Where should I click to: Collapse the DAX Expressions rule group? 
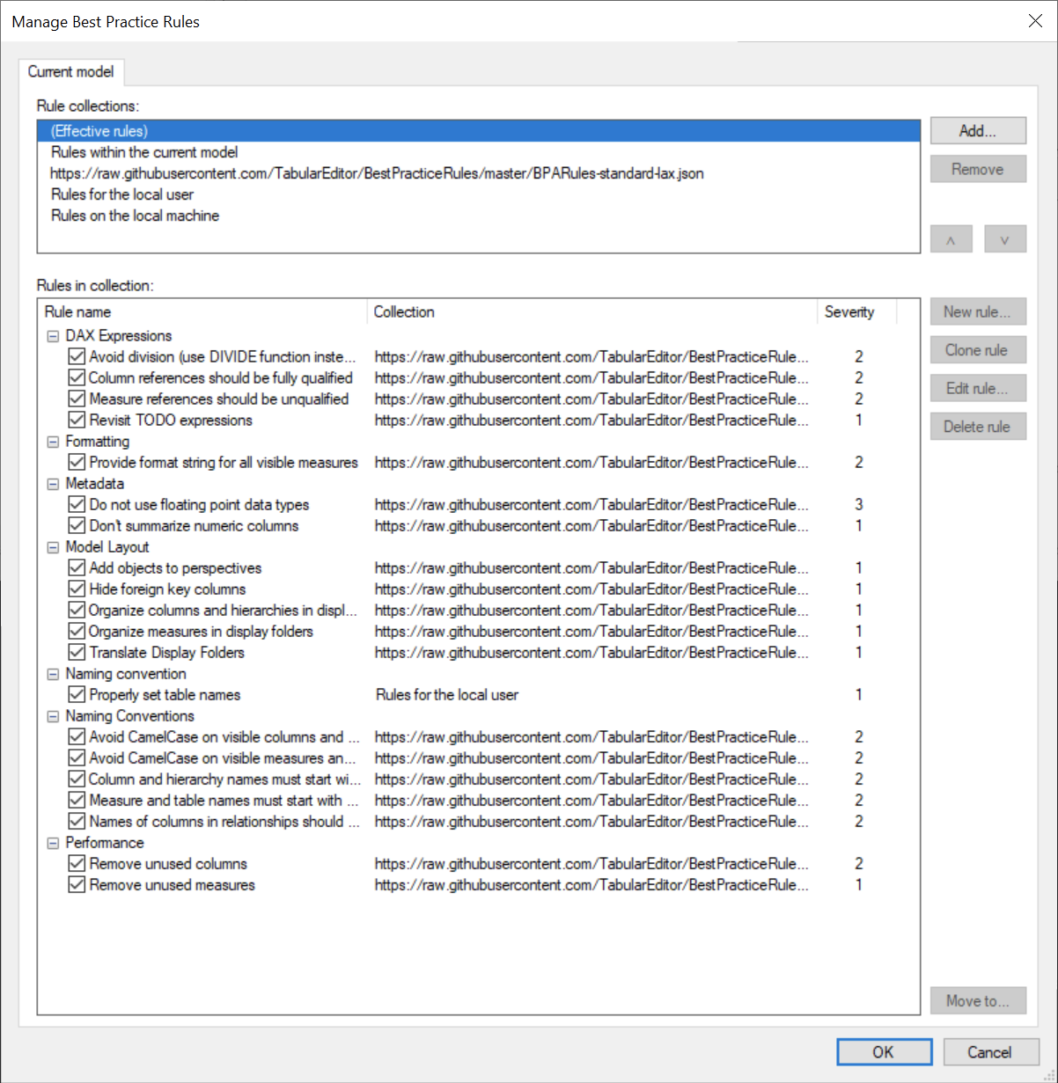pos(53,335)
